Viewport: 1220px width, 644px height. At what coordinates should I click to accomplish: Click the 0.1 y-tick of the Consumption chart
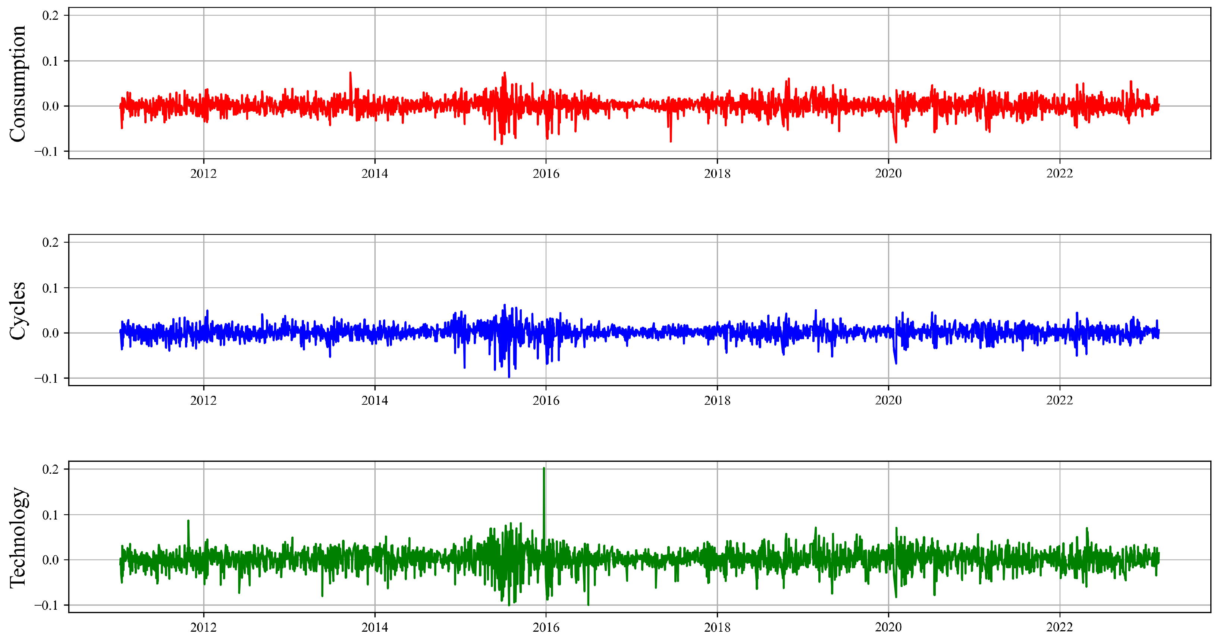click(51, 61)
